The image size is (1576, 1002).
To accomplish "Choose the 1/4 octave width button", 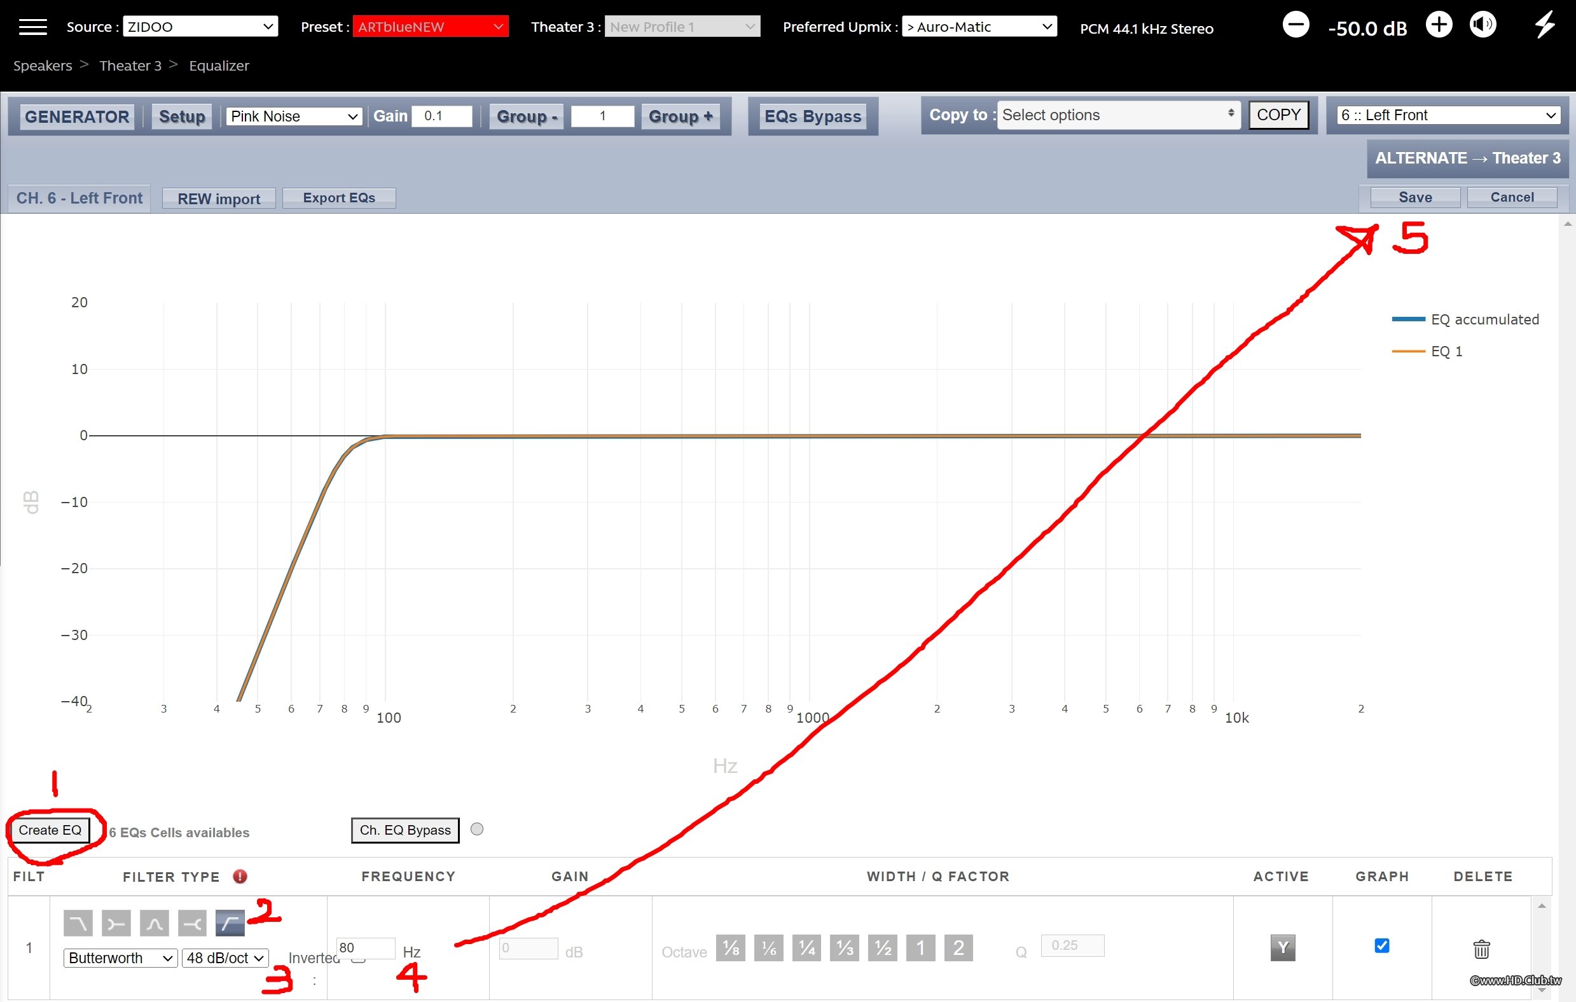I will coord(807,948).
